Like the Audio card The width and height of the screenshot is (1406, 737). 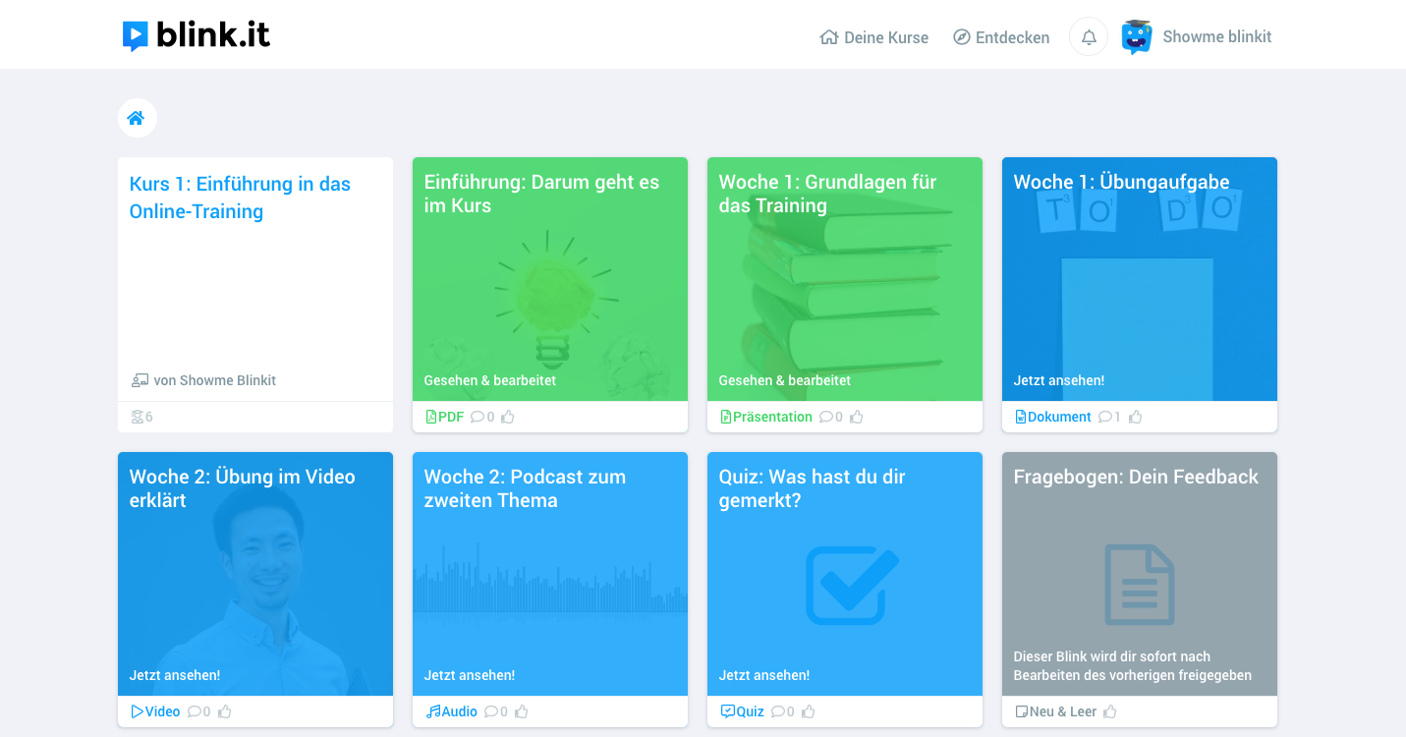point(522,711)
